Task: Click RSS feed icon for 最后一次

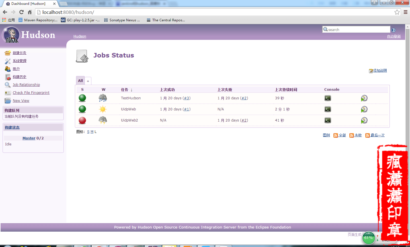Action: 368,135
